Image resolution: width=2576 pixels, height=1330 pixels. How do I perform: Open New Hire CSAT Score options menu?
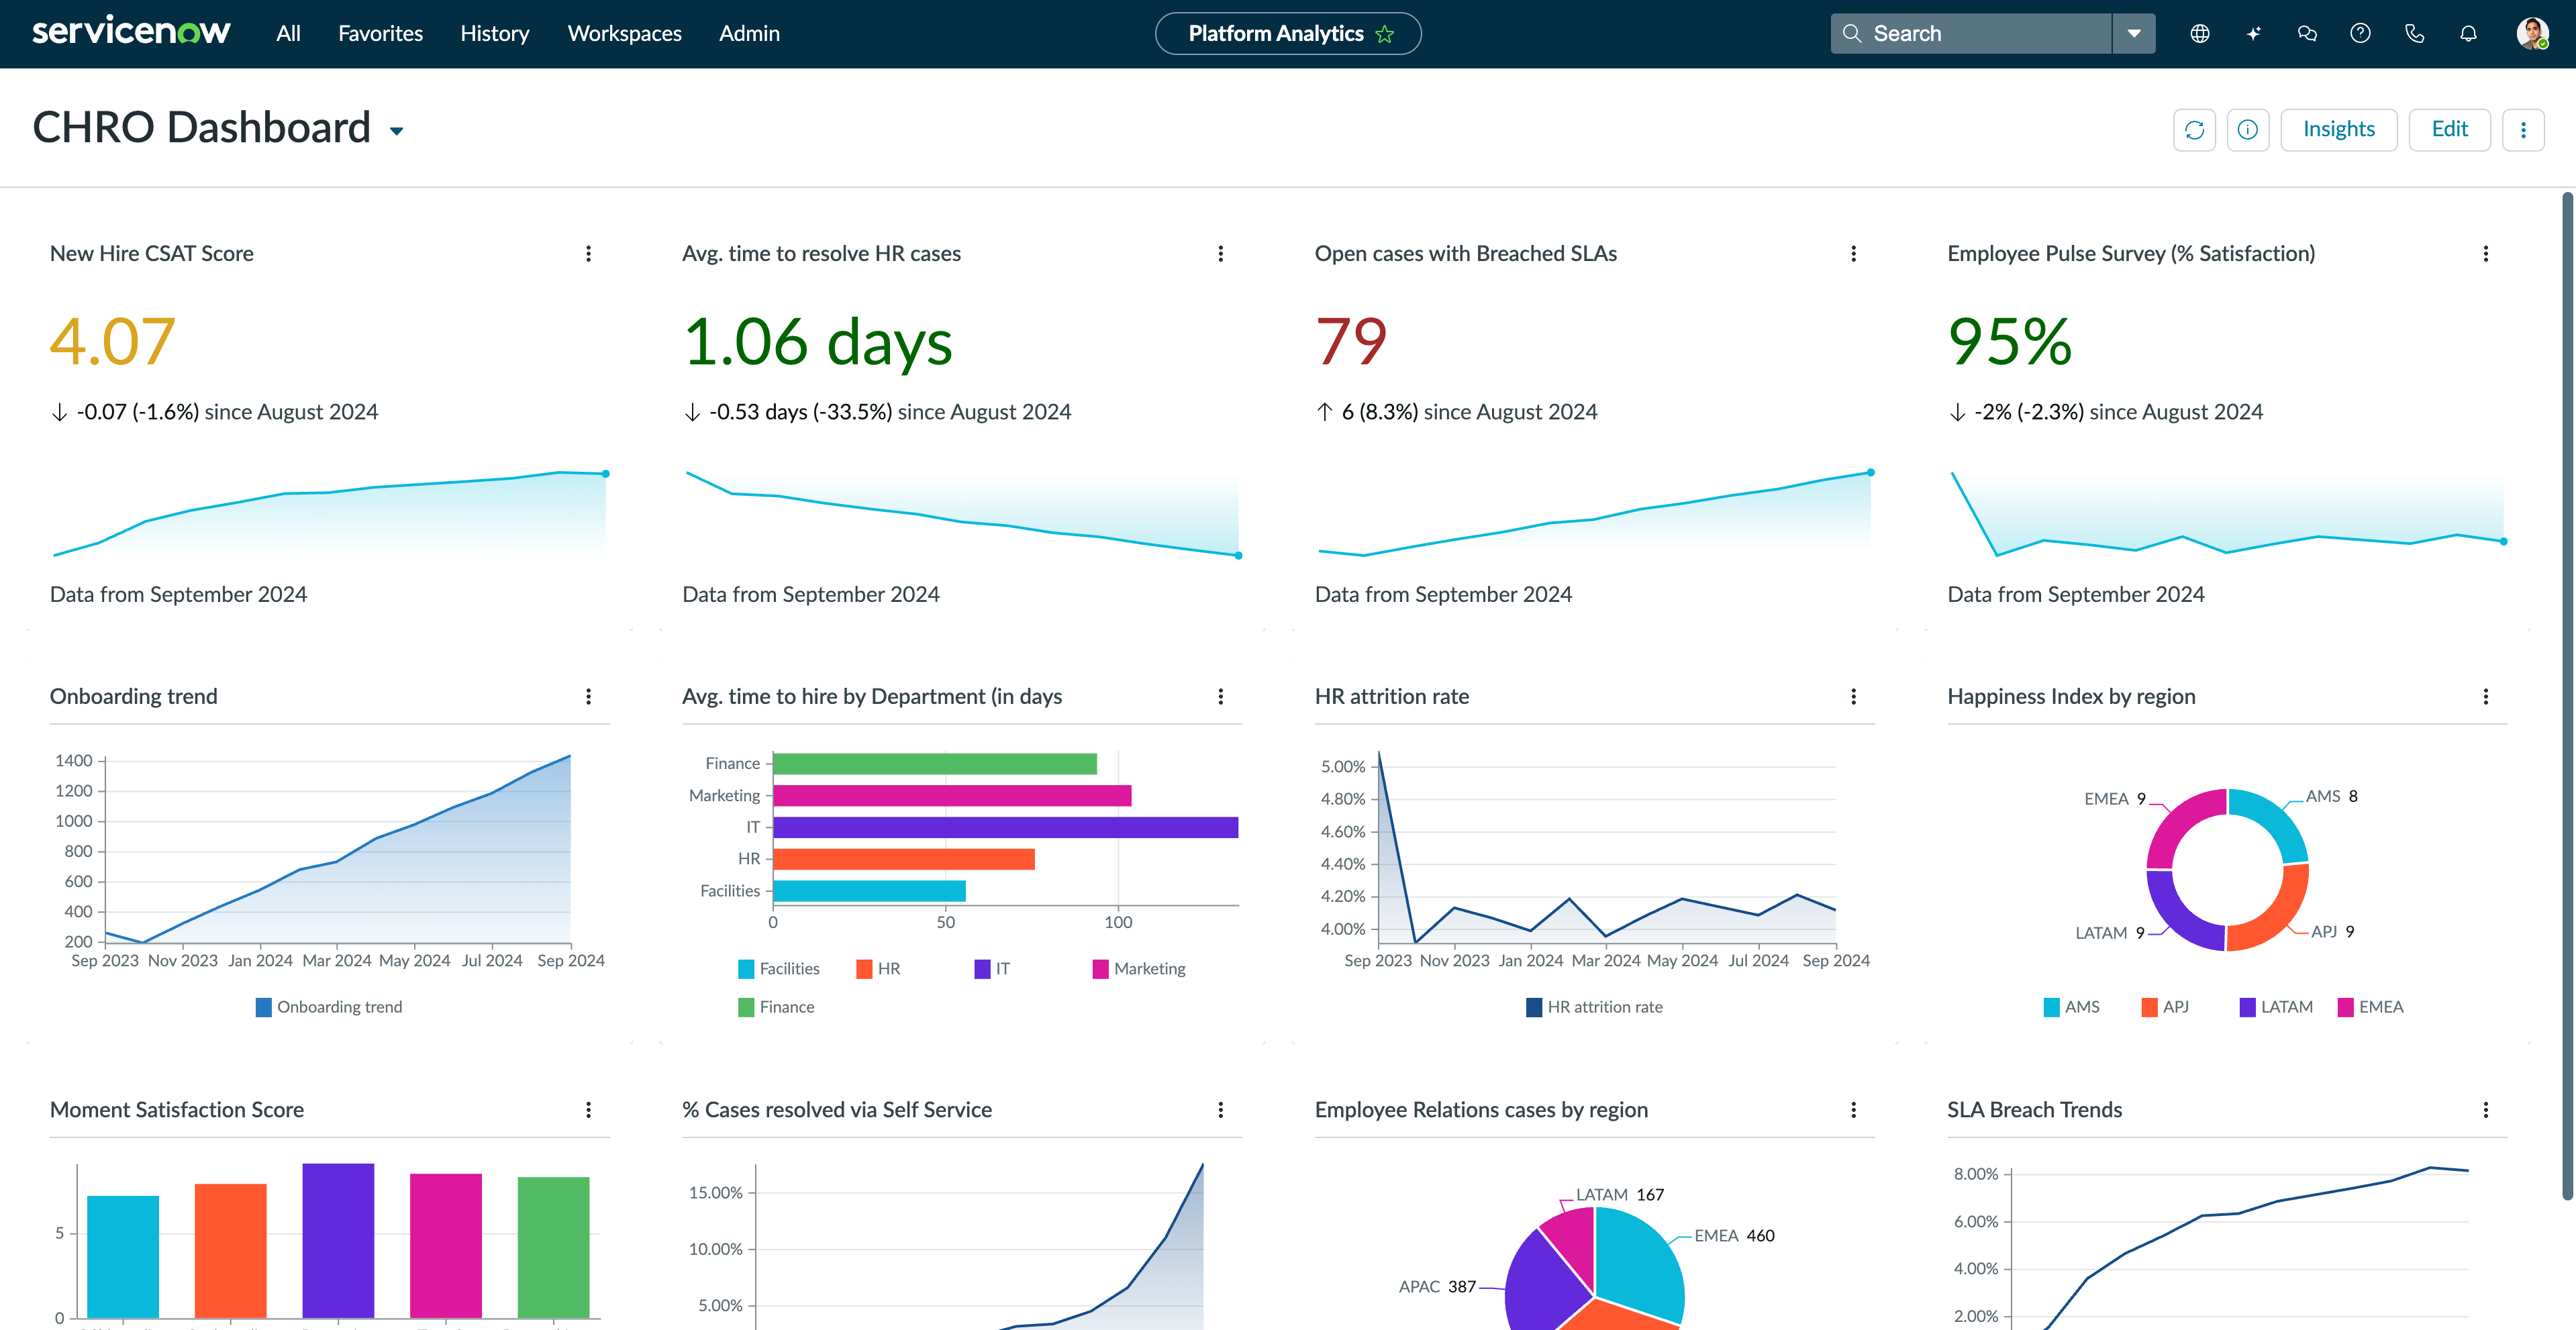[x=588, y=254]
